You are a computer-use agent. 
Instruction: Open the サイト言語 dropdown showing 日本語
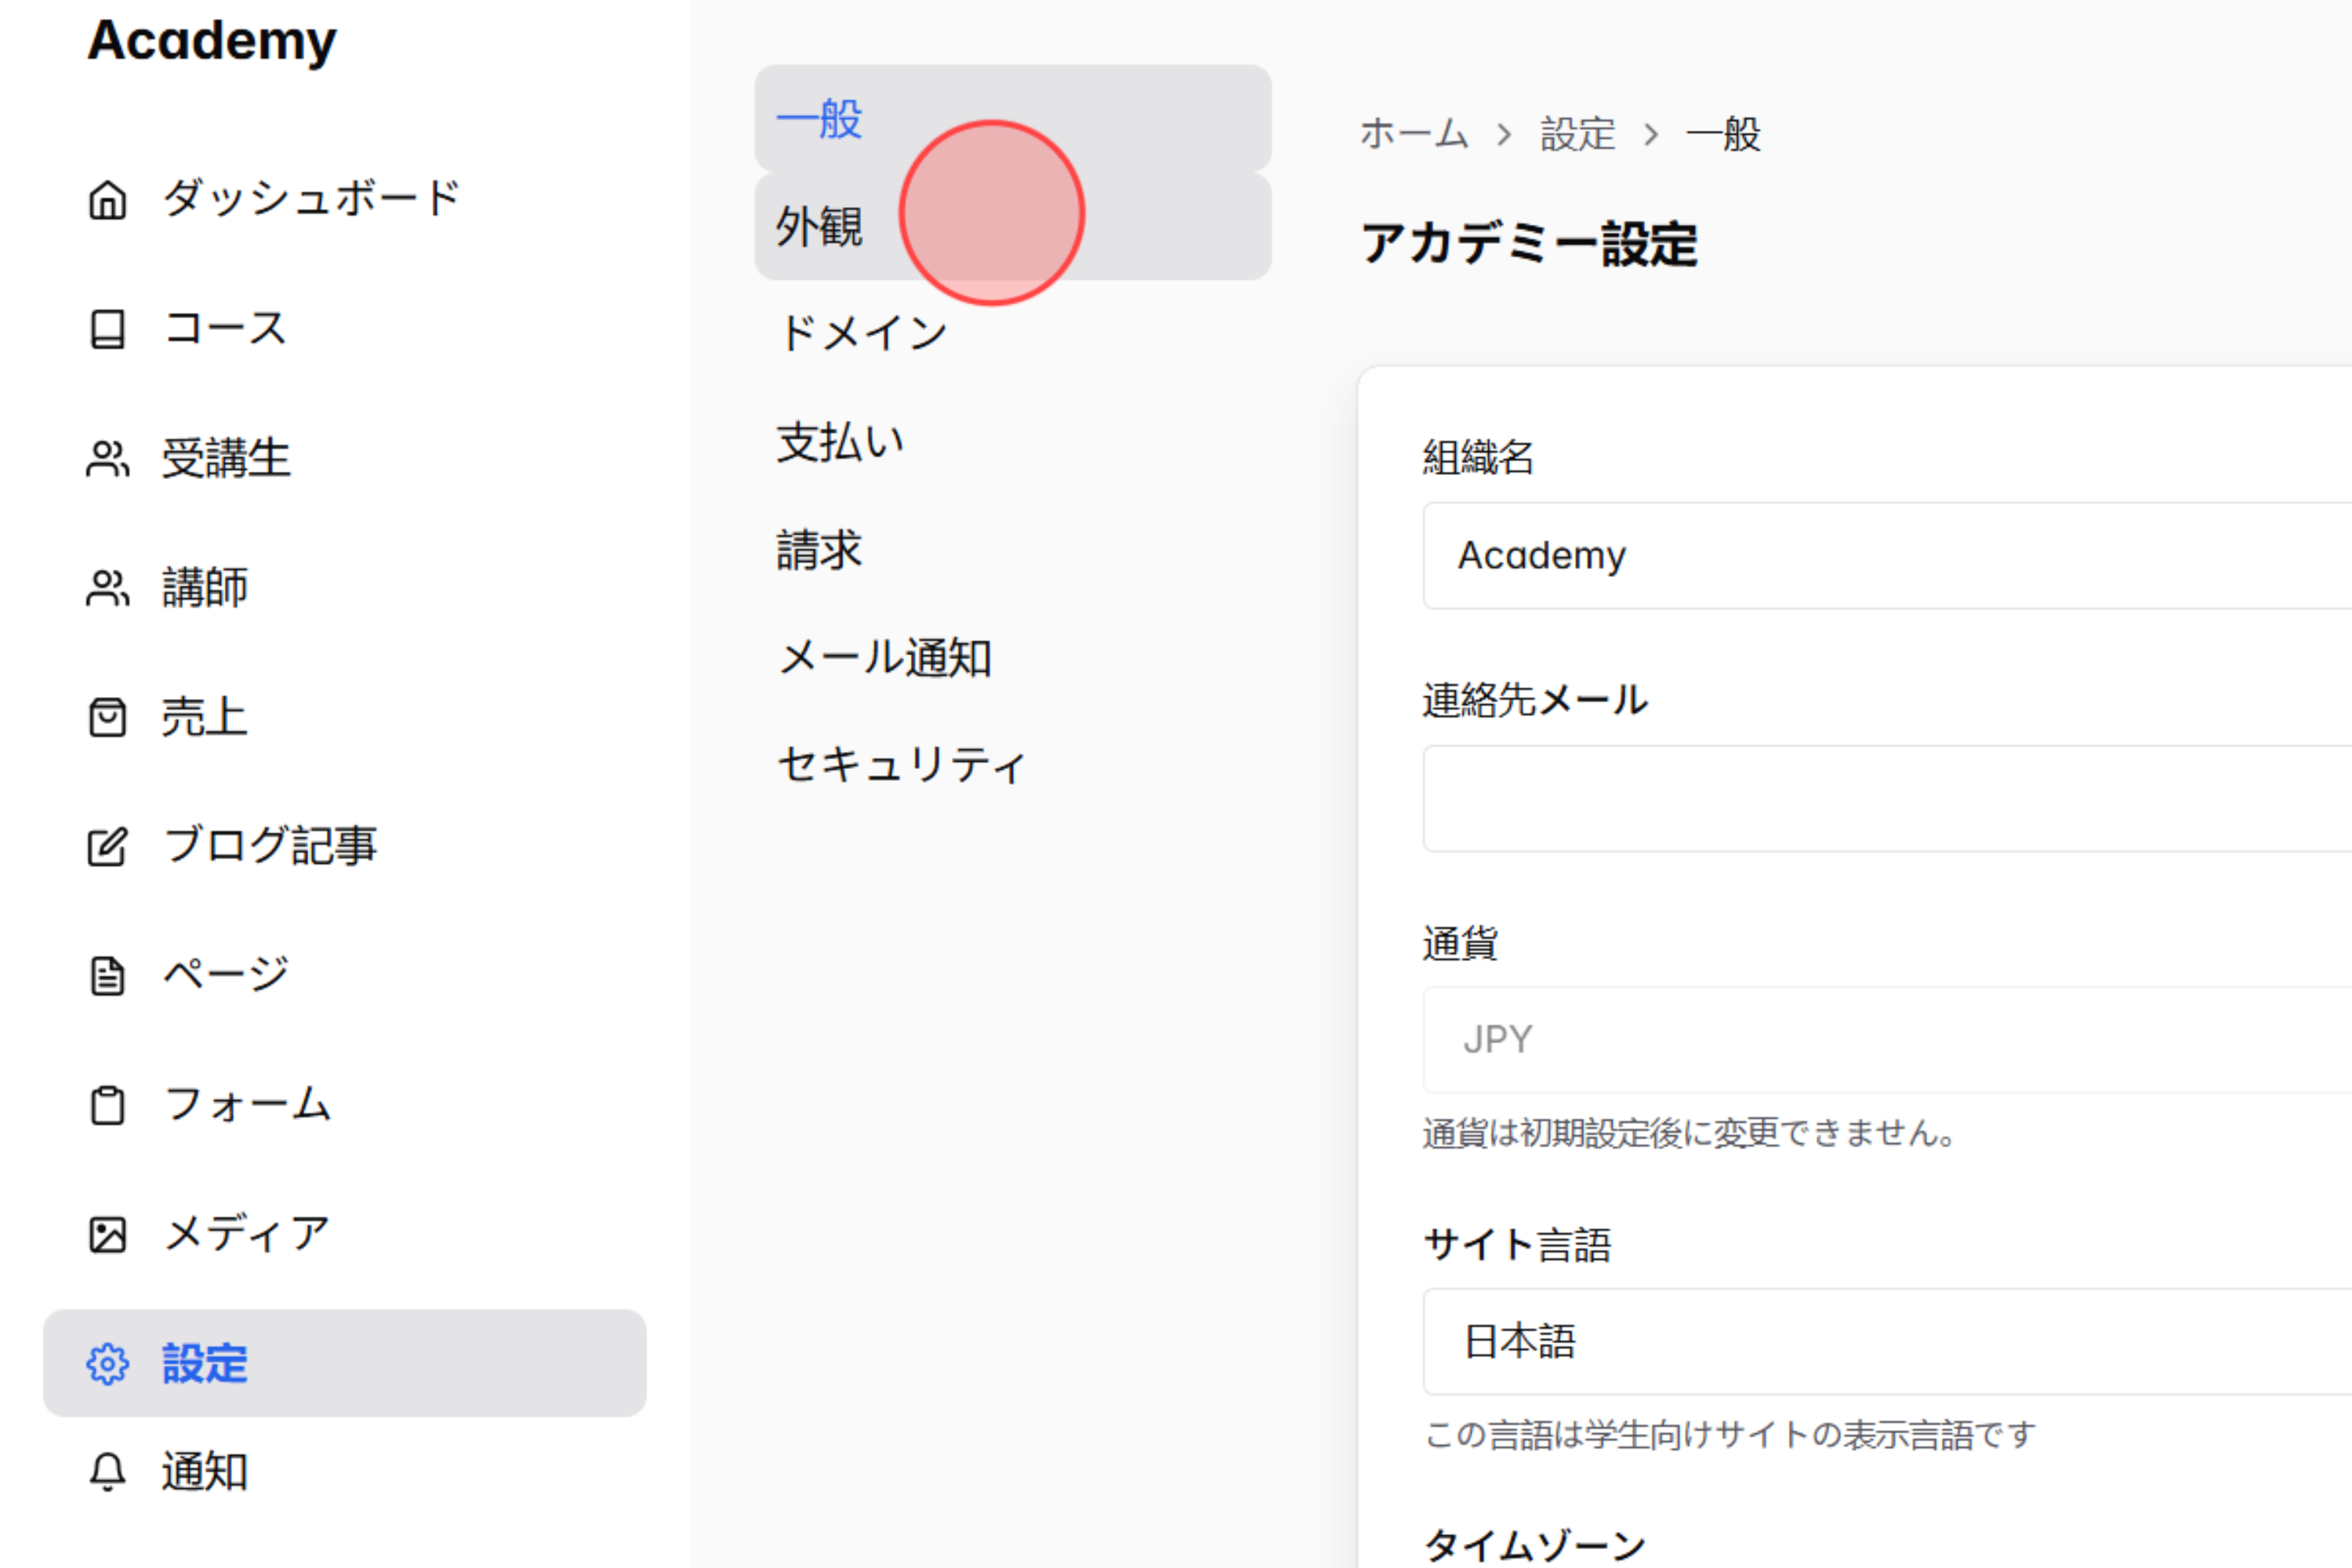click(1800, 1341)
